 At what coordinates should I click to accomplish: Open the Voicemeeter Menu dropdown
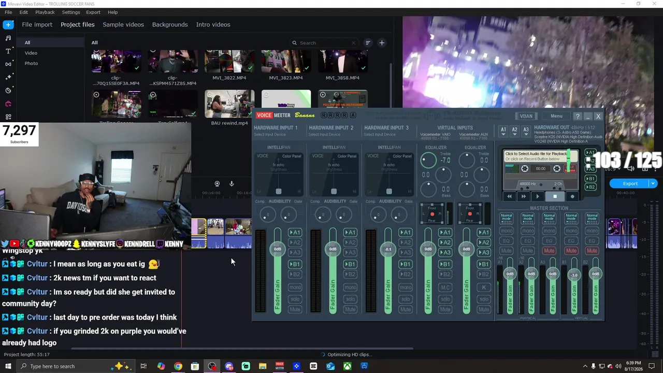coord(556,116)
